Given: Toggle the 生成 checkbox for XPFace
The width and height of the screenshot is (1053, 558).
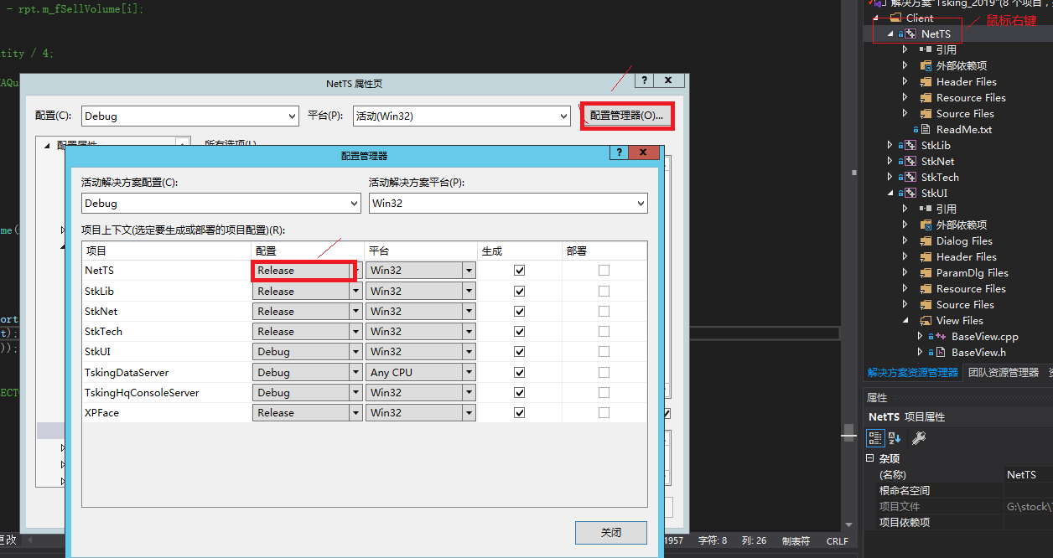Looking at the screenshot, I should tap(520, 412).
